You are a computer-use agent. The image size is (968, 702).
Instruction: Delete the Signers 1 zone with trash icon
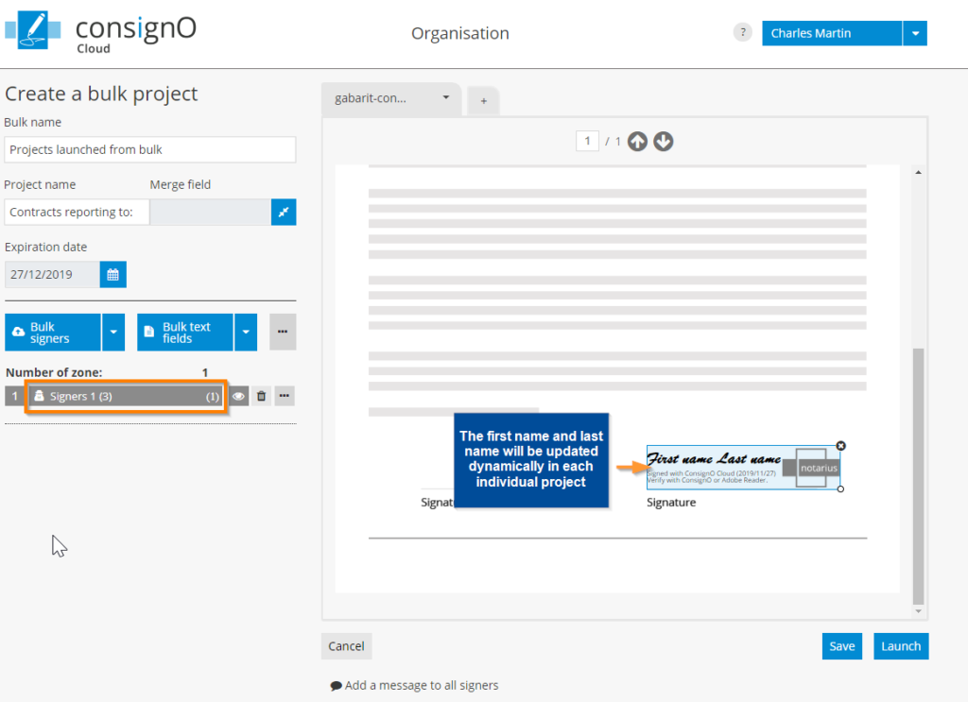[262, 397]
